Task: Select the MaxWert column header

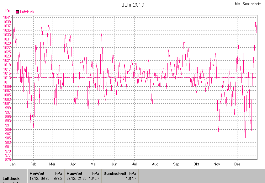Action: [x=74, y=173]
